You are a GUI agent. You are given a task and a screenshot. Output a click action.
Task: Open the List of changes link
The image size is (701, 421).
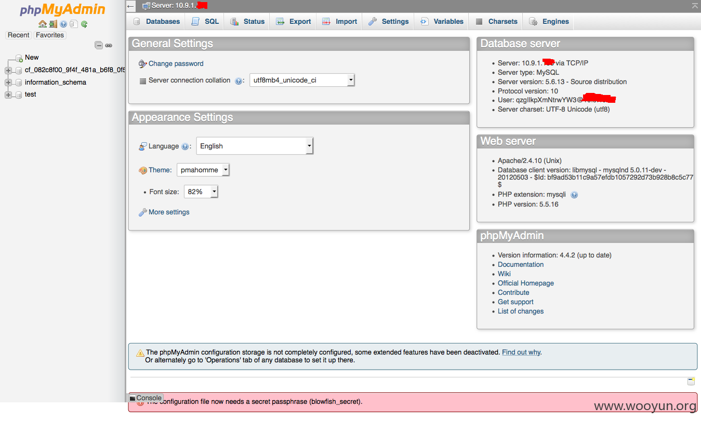[521, 311]
